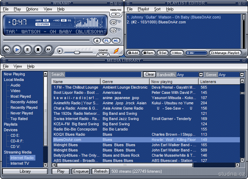Open Winamp Options menu
The height and width of the screenshot is (179, 248).
(32, 9)
